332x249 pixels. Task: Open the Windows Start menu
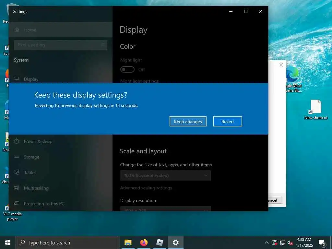(8, 243)
